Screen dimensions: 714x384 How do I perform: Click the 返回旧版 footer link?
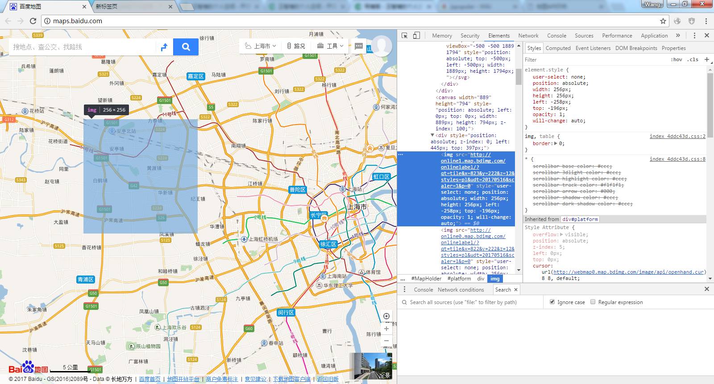point(328,379)
